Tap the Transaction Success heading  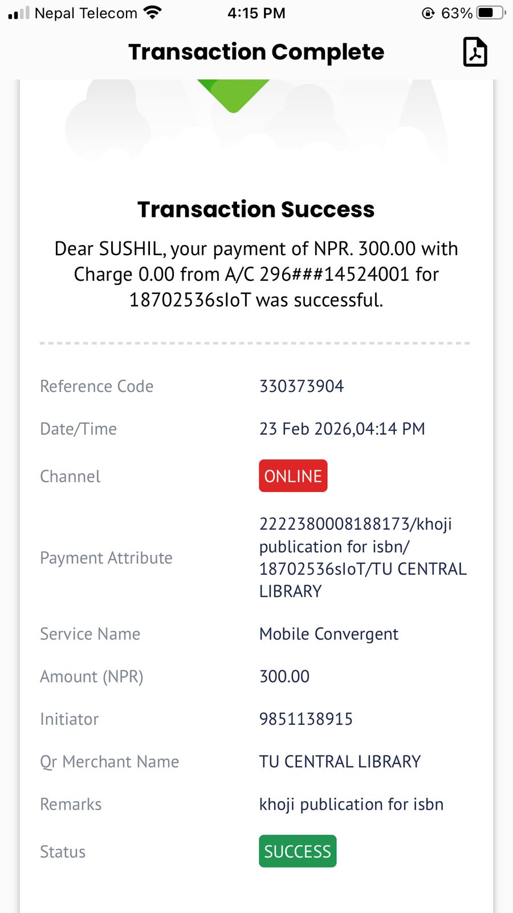pos(256,209)
